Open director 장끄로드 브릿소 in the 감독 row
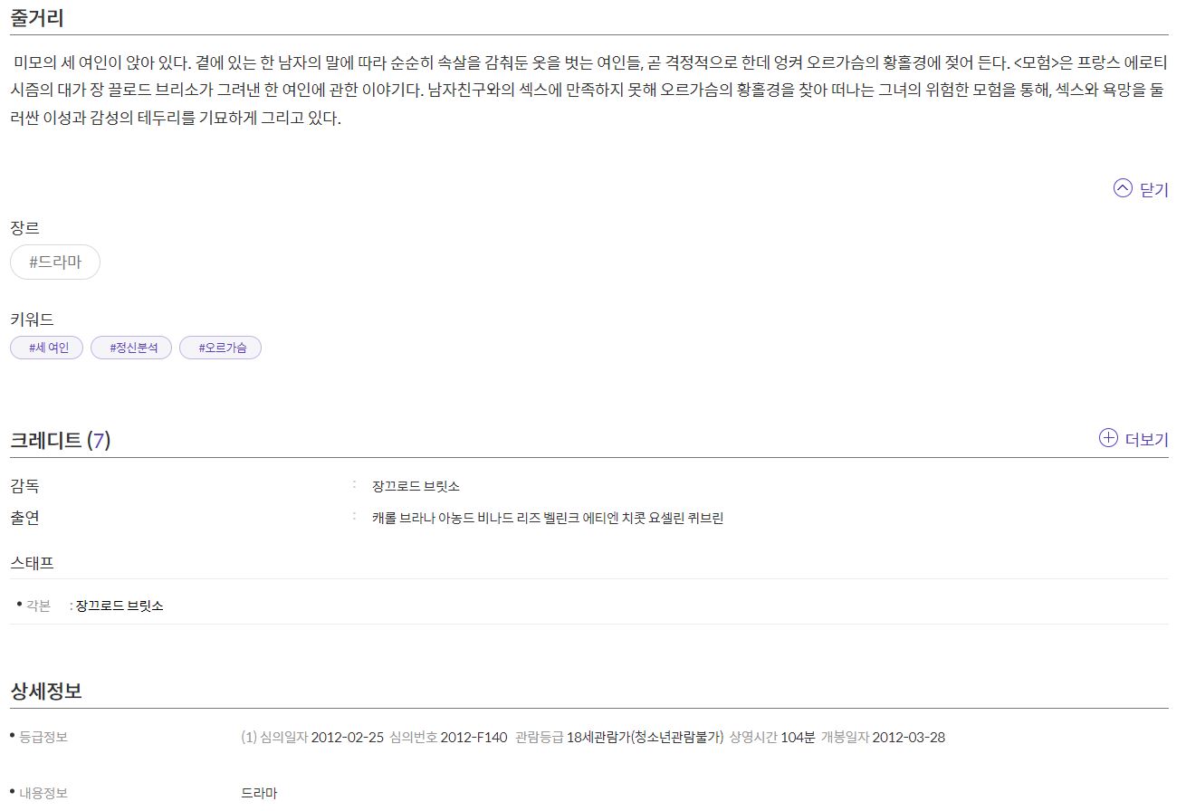The width and height of the screenshot is (1186, 811). [416, 486]
